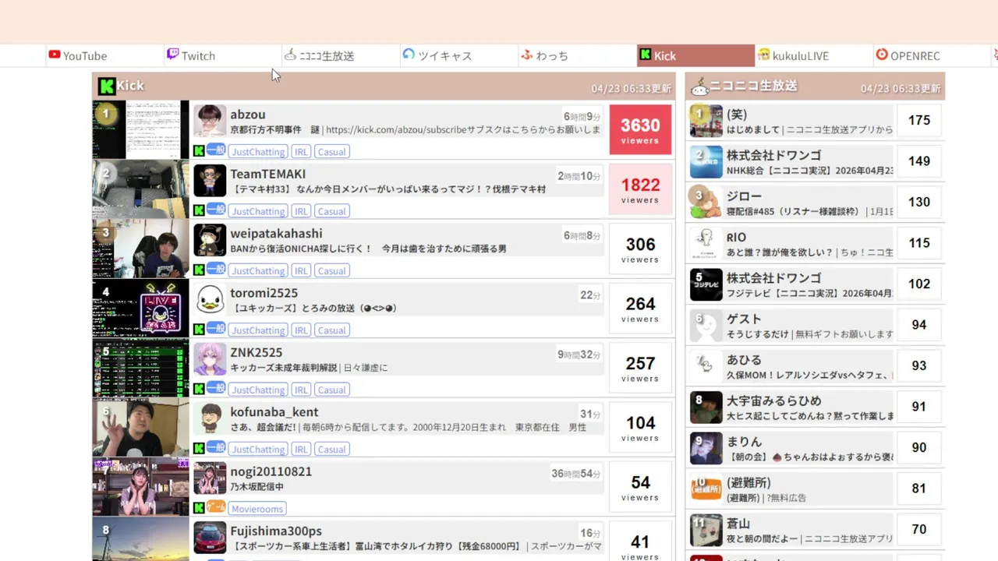
Task: Click the IRL tag under kofunaba_kent
Action: 301,450
